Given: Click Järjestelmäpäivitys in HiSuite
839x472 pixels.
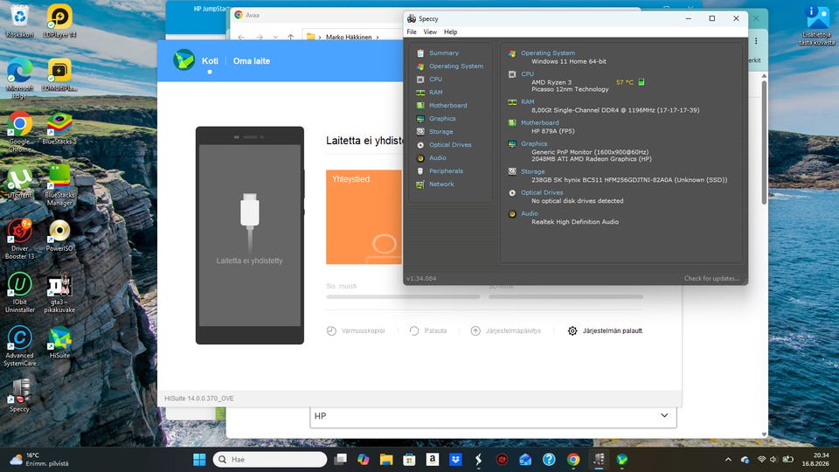Looking at the screenshot, I should click(x=506, y=331).
